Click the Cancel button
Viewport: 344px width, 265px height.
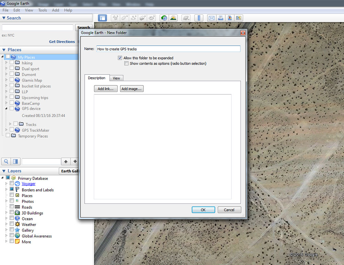coord(229,210)
